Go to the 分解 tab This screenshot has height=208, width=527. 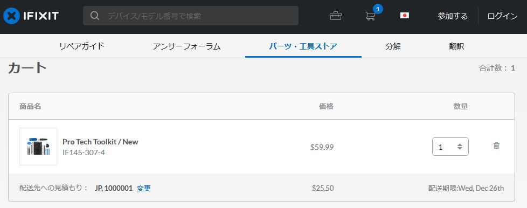(x=393, y=46)
